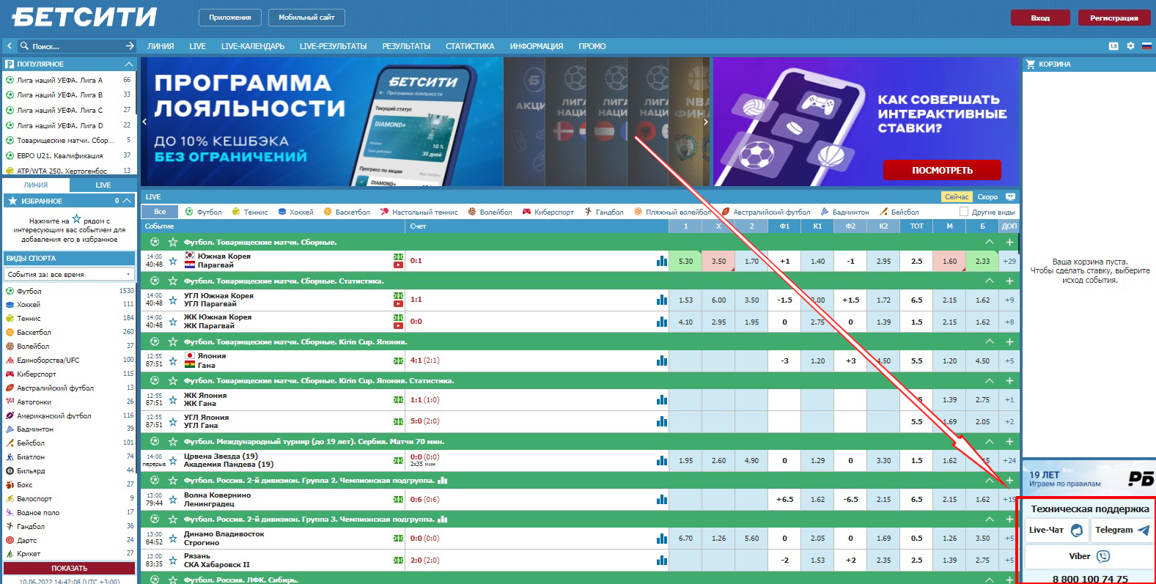1156x584 pixels.
Task: Open LIVE-КАЛЕНДАРЬ menu item
Action: 253,46
